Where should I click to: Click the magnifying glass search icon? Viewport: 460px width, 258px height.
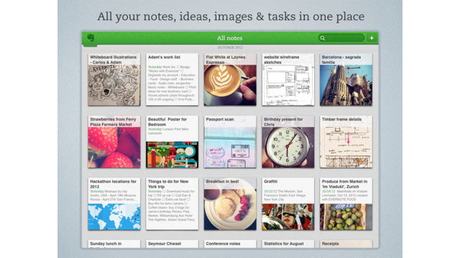tap(323, 38)
